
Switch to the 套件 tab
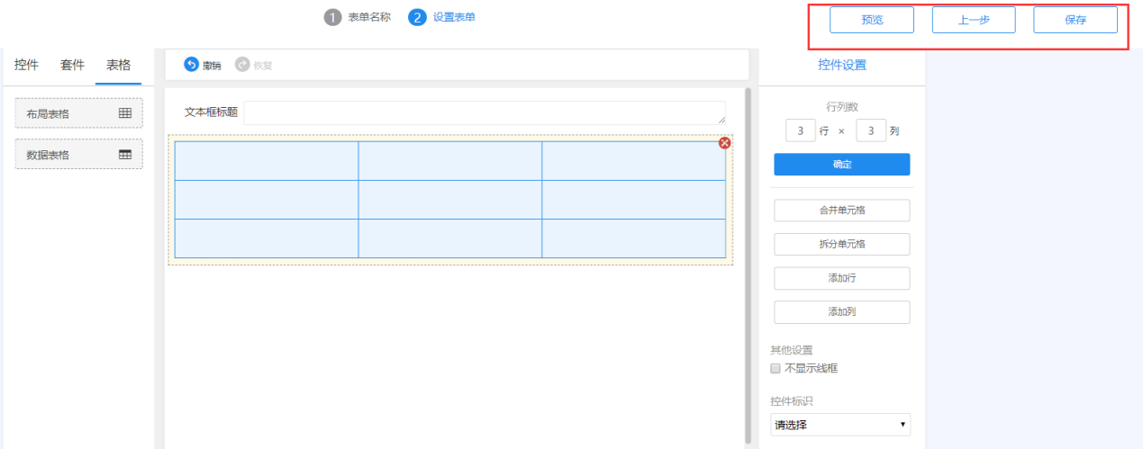73,65
